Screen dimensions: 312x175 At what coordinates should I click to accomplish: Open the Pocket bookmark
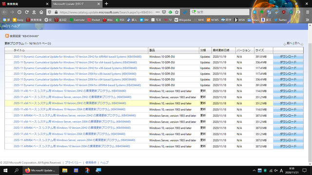point(94,20)
